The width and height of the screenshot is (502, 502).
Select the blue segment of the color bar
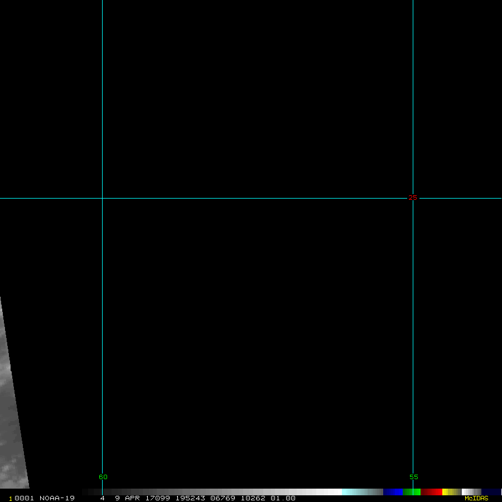point(393,492)
